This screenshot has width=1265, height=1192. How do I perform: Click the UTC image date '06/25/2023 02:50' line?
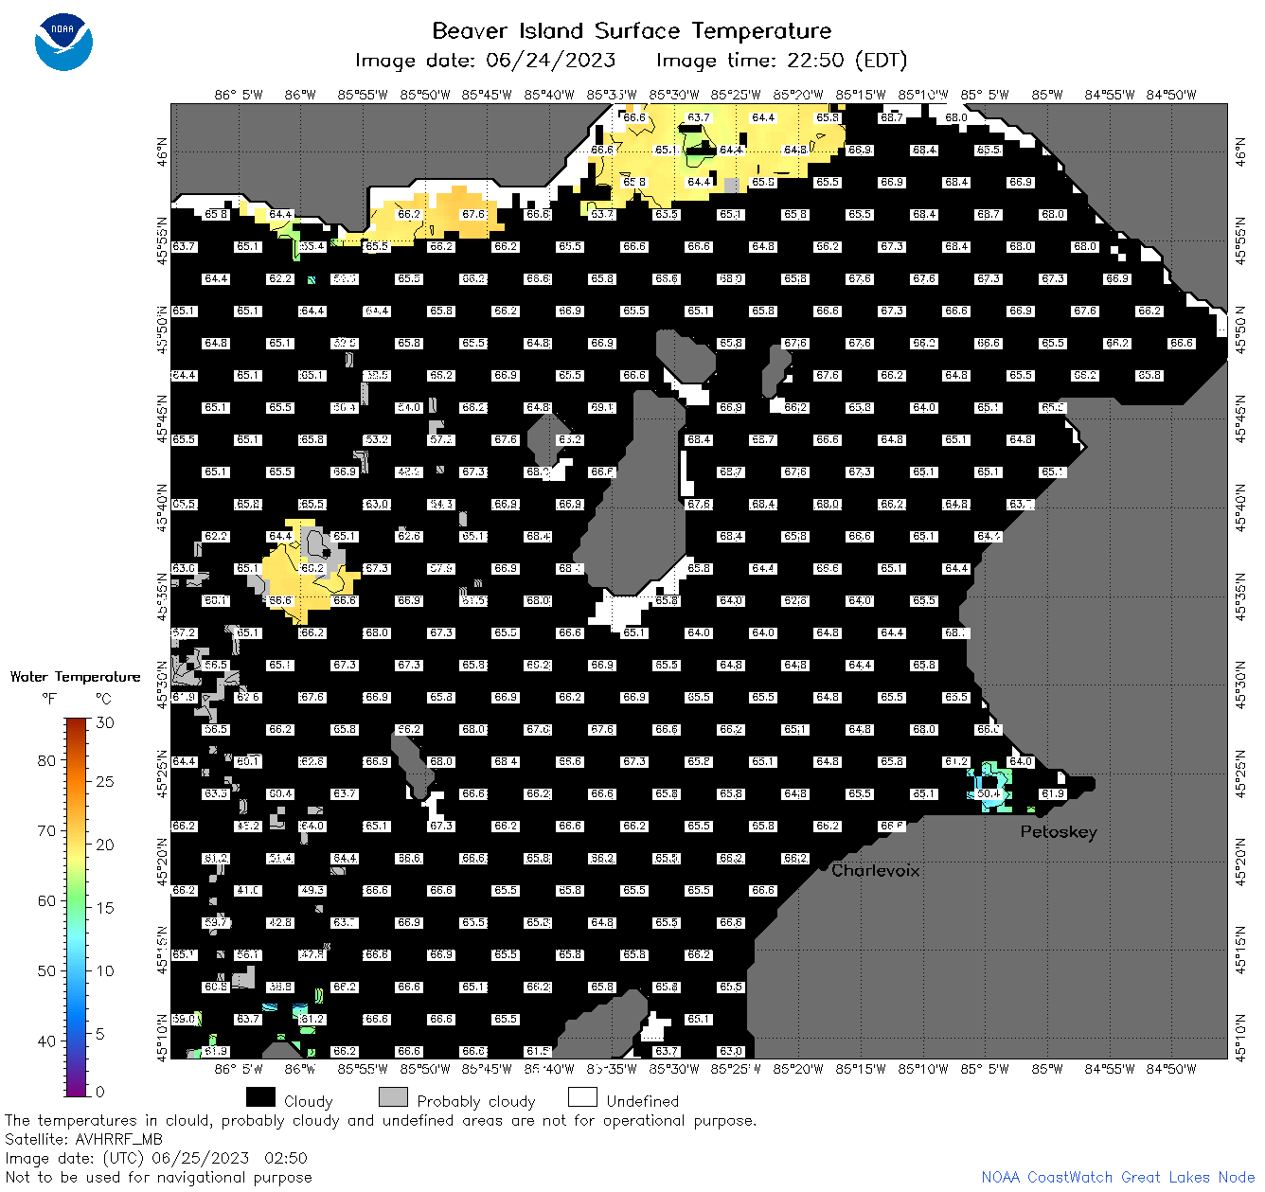pyautogui.click(x=156, y=1158)
